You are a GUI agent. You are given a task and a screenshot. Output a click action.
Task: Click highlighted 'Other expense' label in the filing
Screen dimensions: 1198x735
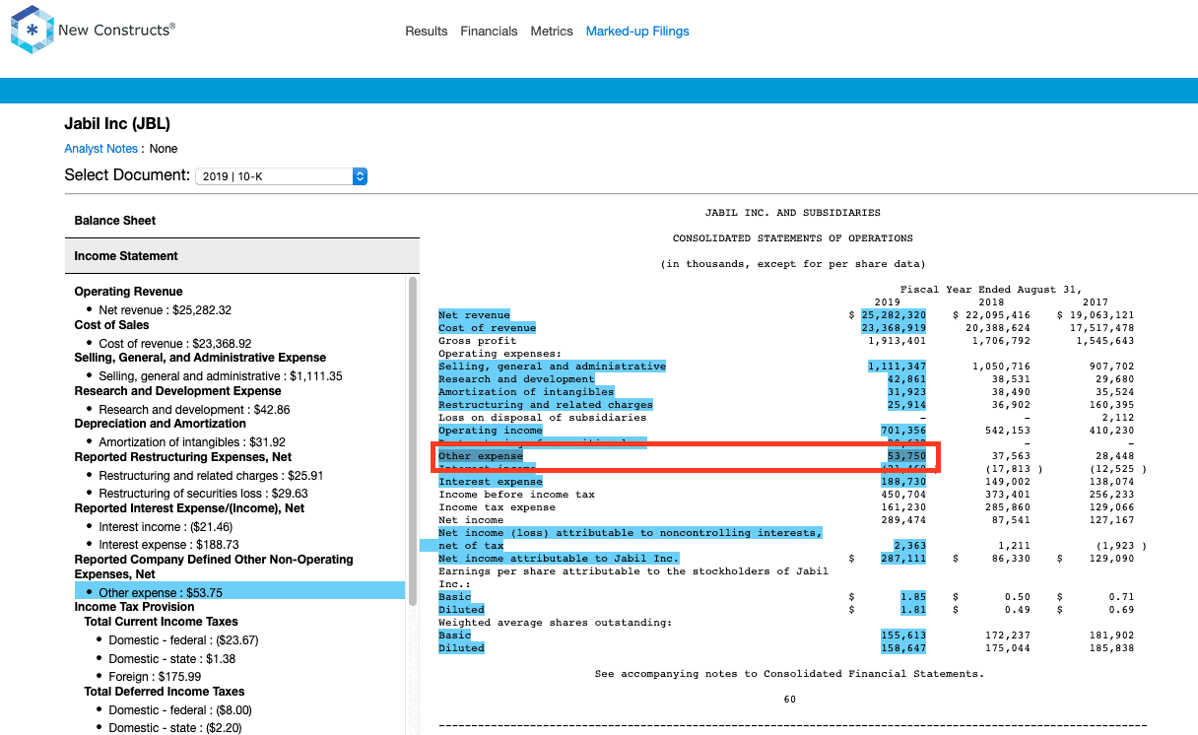click(481, 456)
